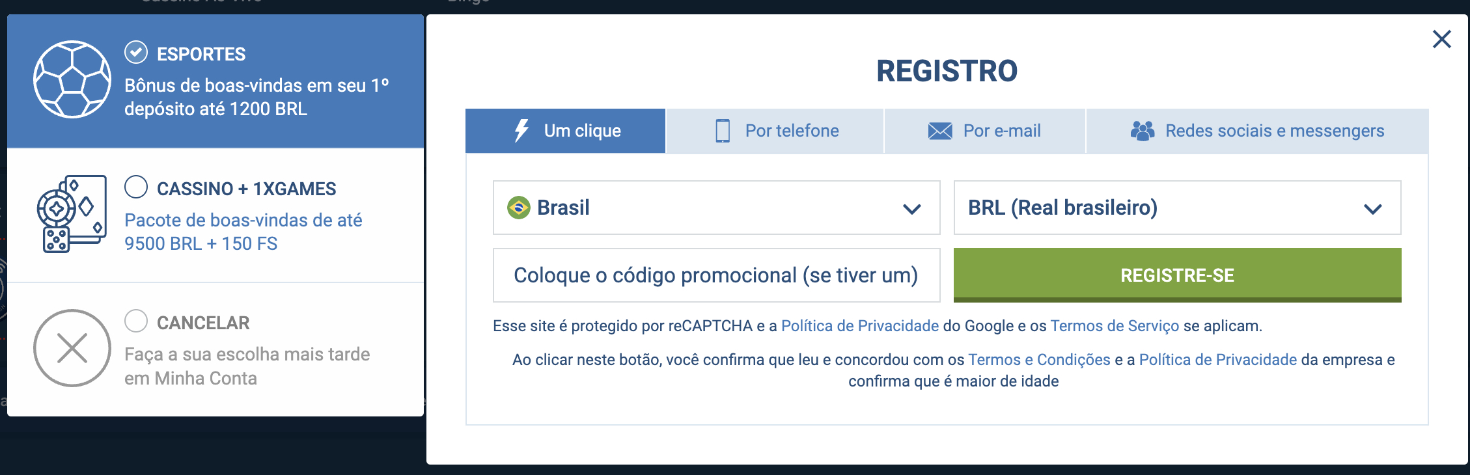
Task: Click the casino chips and cards icon
Action: [x=72, y=213]
